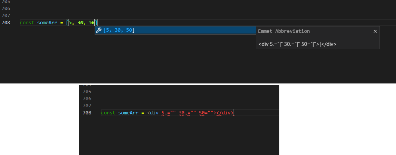This screenshot has height=155, width=396.
Task: Click the "const" keyword in upper editor
Action: click(x=27, y=23)
